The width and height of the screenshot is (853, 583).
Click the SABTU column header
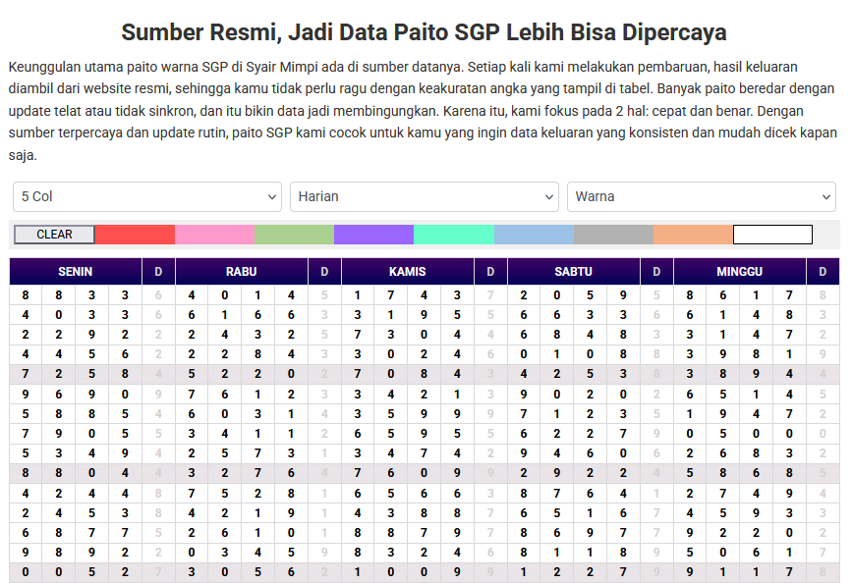(x=574, y=271)
